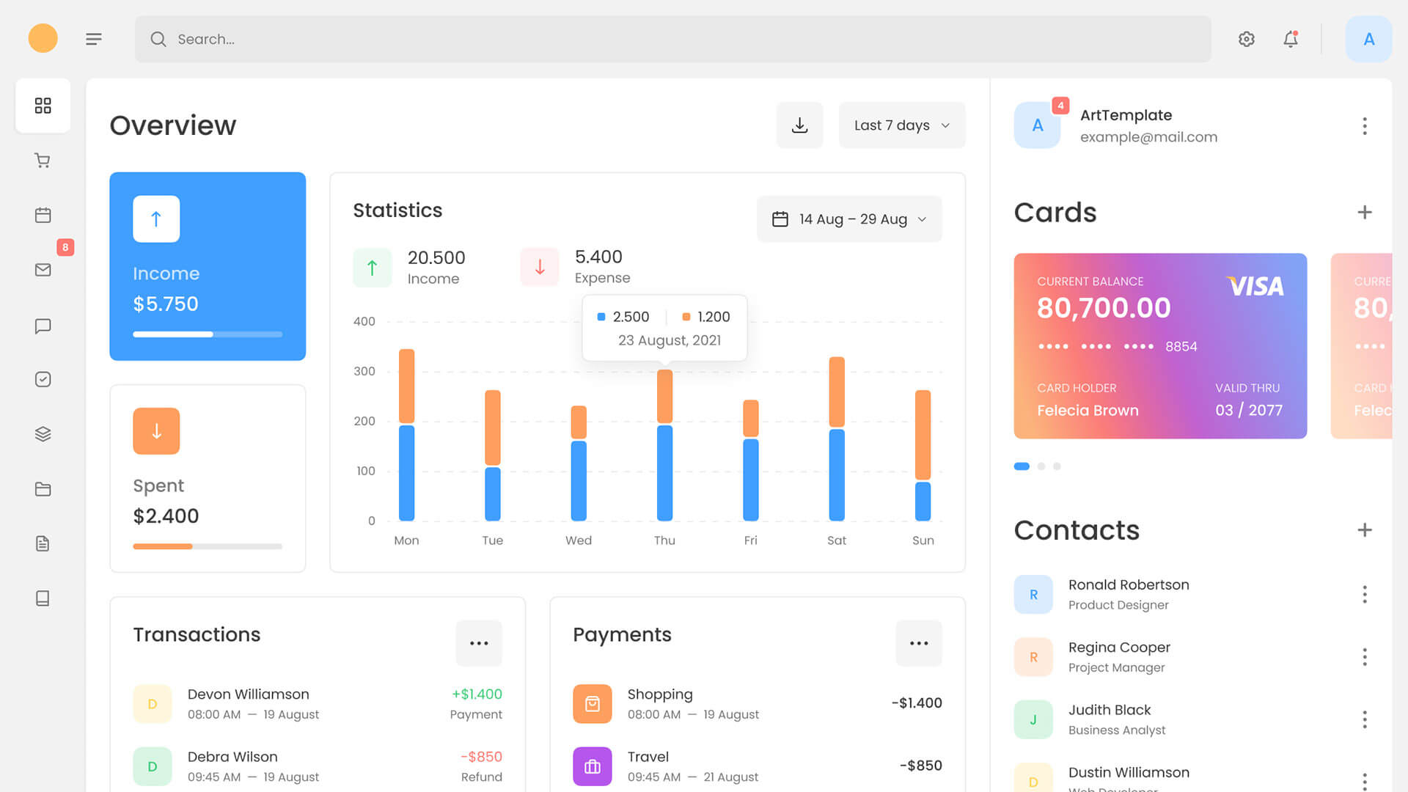Click the notification bell icon

(x=1291, y=39)
